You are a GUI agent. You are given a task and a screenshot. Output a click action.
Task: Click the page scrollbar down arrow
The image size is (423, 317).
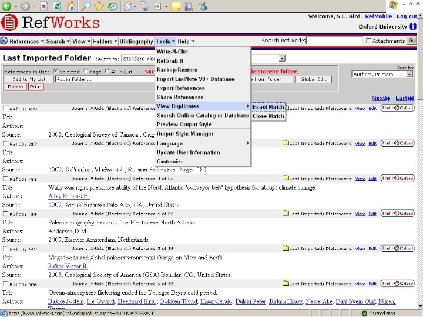[x=420, y=306]
